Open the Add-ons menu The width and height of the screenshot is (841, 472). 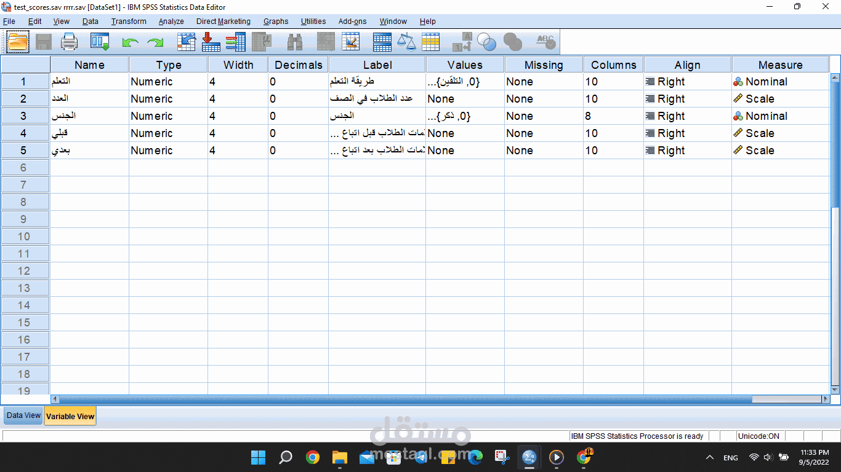click(x=353, y=21)
